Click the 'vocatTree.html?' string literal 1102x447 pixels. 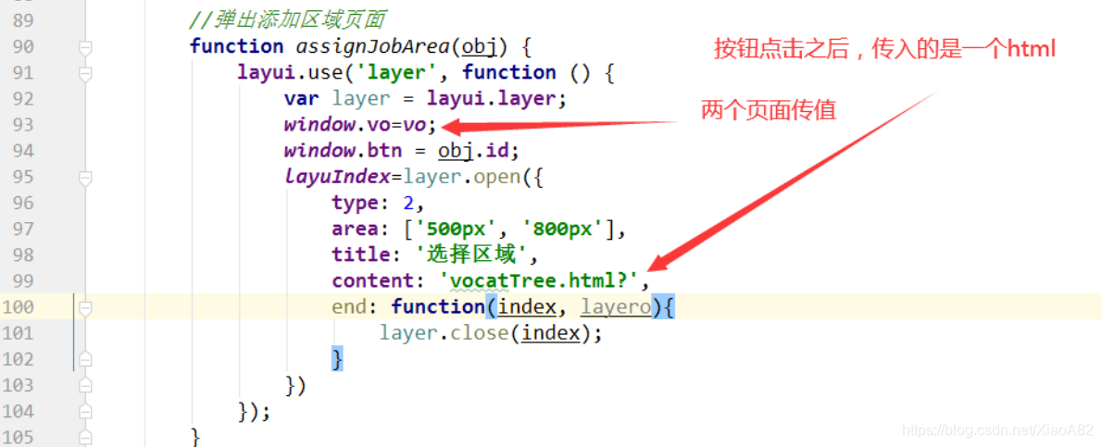pyautogui.click(x=544, y=281)
